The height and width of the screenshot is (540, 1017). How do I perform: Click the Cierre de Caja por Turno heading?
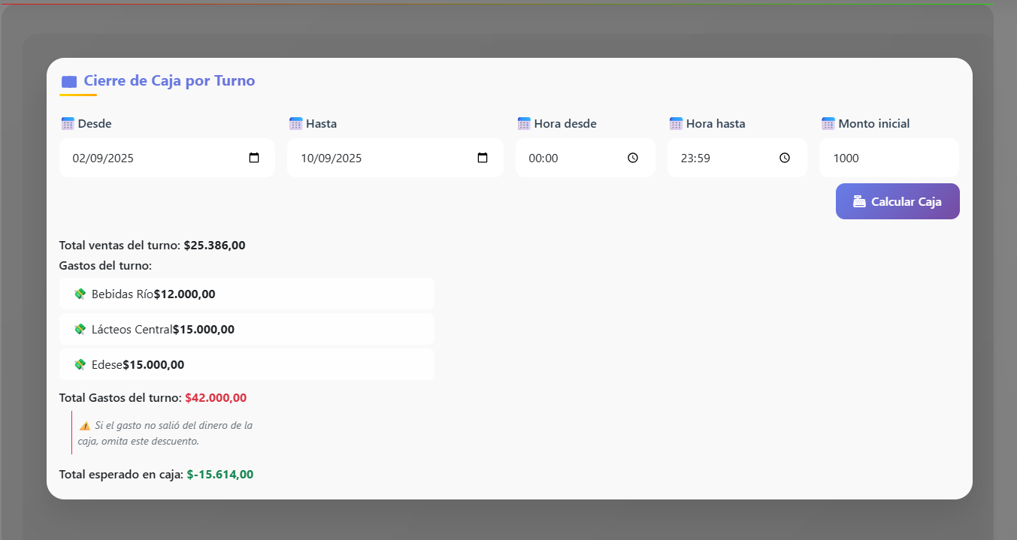coord(169,81)
